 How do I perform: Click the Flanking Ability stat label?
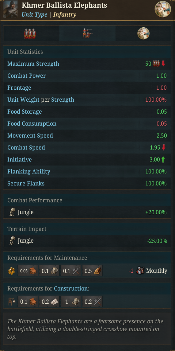[29, 172]
